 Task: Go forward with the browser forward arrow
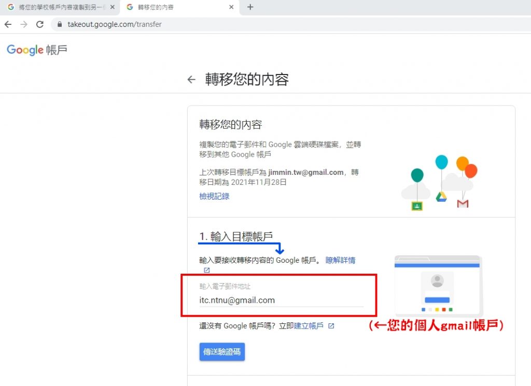pos(24,24)
